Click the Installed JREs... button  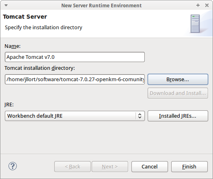point(178,116)
